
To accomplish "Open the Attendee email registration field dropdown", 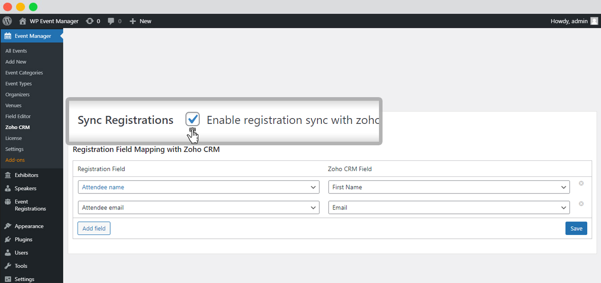I will (198, 208).
